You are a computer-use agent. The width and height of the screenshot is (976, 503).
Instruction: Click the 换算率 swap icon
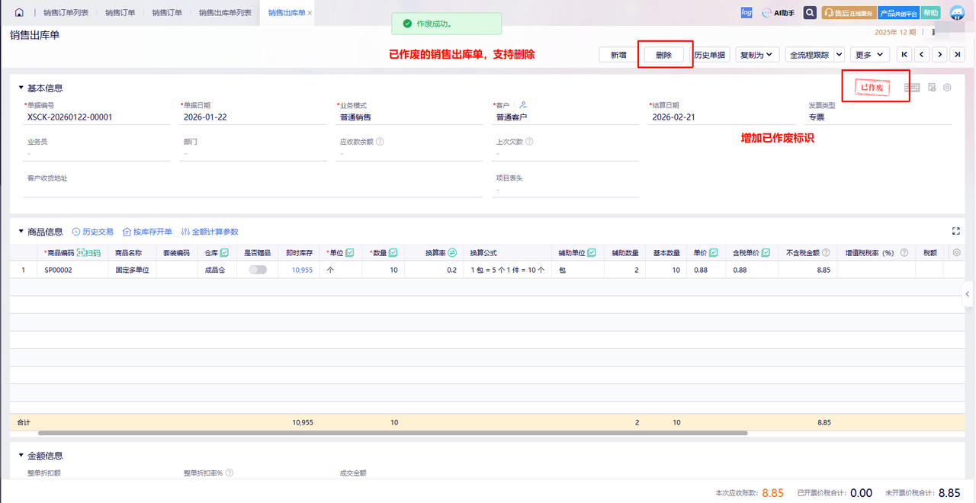click(x=451, y=252)
